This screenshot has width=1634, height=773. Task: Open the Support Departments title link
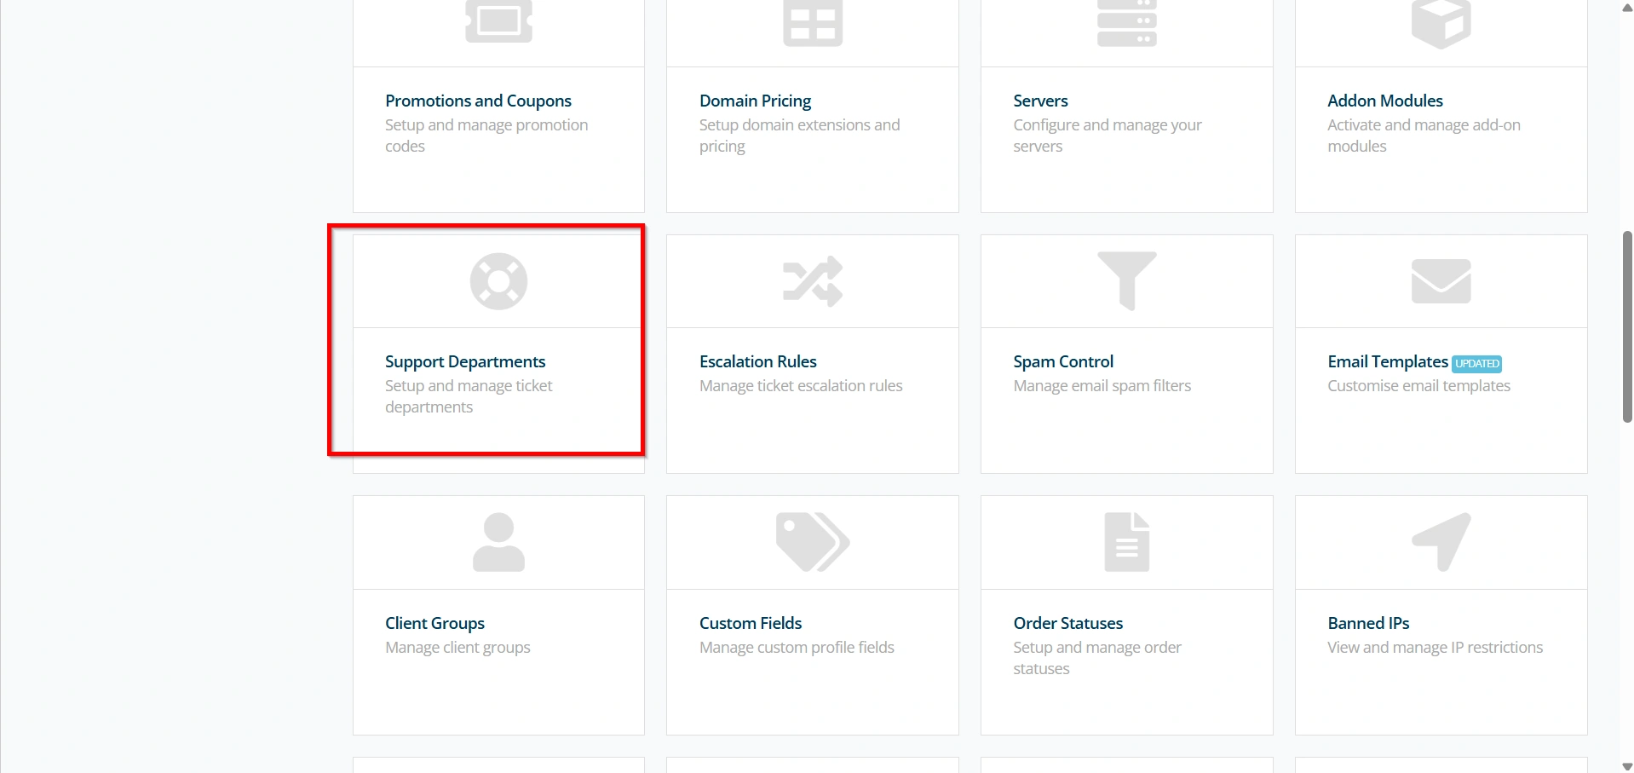(465, 361)
